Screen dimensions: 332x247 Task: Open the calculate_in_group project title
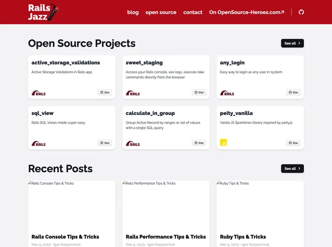[x=150, y=113]
